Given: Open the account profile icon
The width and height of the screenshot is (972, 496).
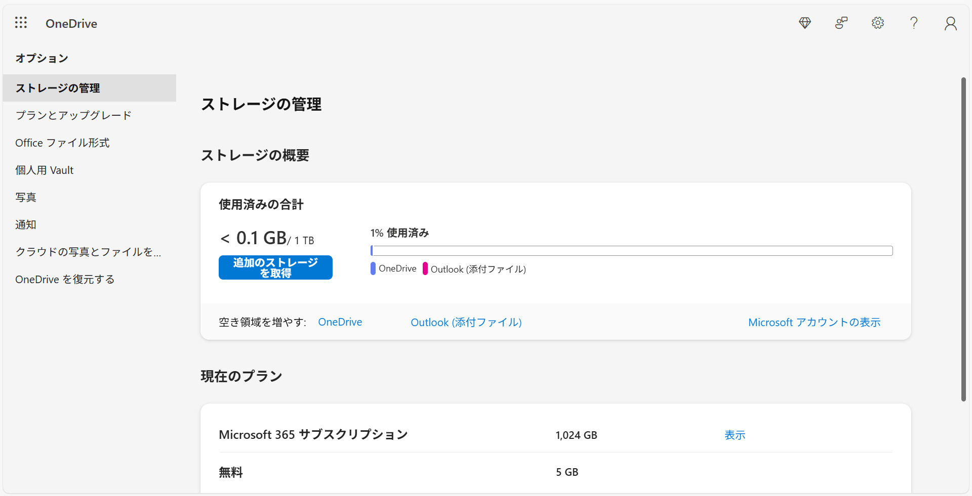Looking at the screenshot, I should pos(951,23).
